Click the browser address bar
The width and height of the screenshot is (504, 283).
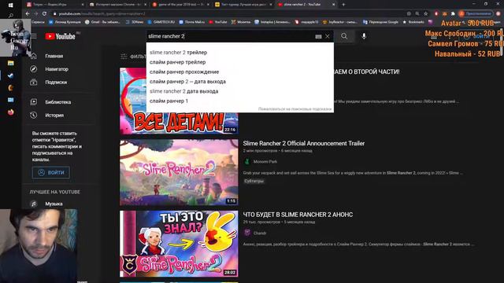click(x=225, y=13)
